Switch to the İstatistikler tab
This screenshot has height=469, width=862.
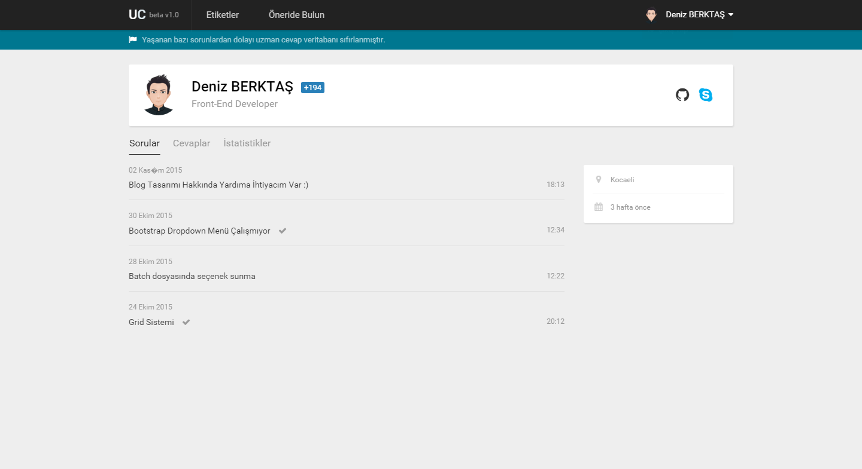click(x=247, y=143)
